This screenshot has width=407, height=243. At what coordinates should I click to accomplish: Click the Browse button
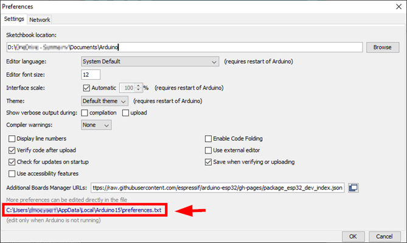click(383, 48)
